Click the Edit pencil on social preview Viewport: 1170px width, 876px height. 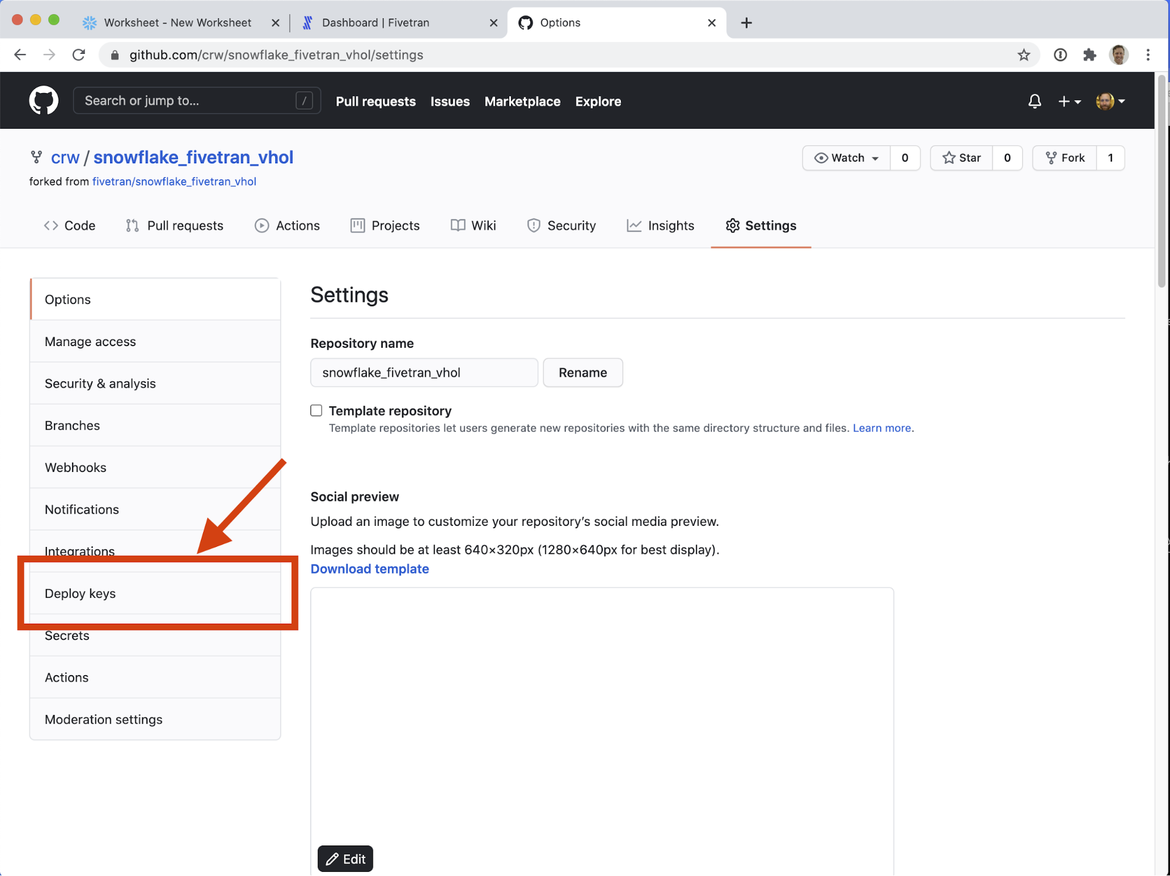coord(345,858)
